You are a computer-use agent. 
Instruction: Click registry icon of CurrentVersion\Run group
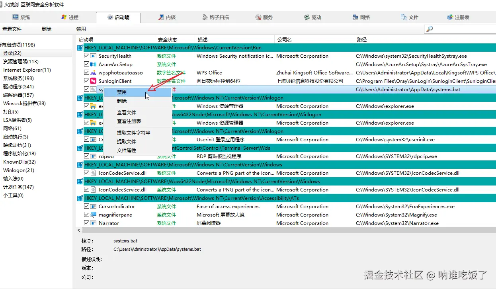point(80,48)
